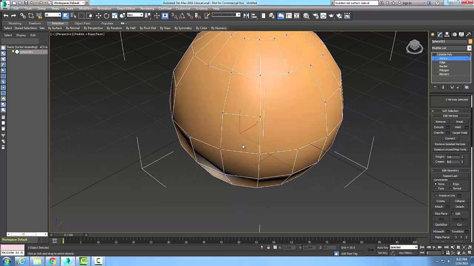Click the Target Weld button
This screenshot has height=266, width=474.
click(x=460, y=133)
